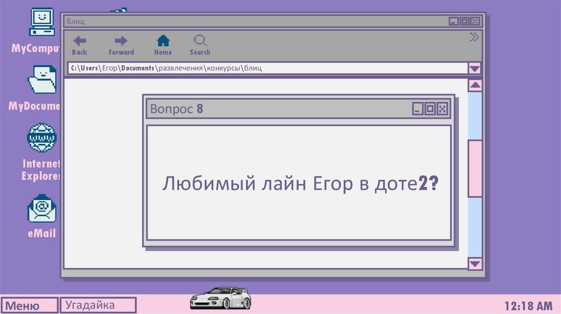The image size is (561, 314).
Task: Open the Меню start button
Action: [x=30, y=305]
